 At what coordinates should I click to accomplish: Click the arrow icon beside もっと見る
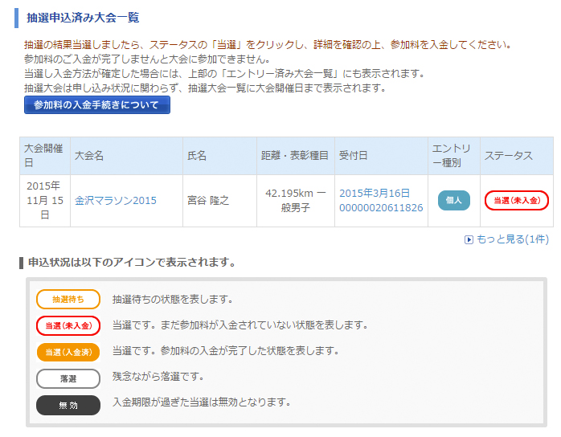[469, 239]
